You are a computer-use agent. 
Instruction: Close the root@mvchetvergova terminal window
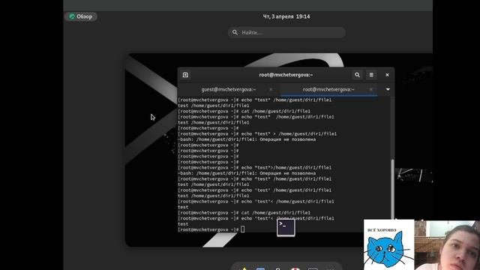click(387, 75)
